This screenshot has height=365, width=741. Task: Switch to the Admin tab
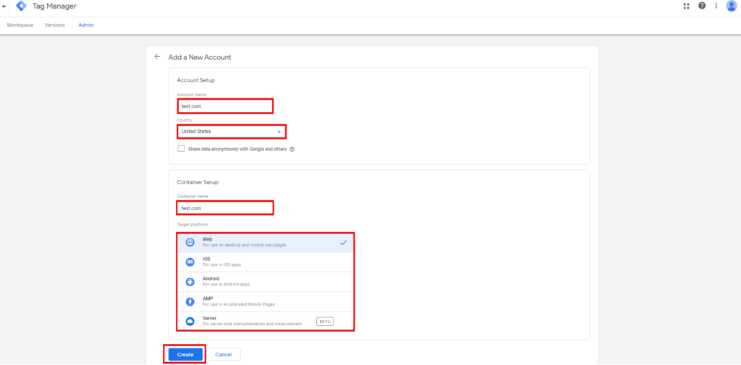click(86, 25)
